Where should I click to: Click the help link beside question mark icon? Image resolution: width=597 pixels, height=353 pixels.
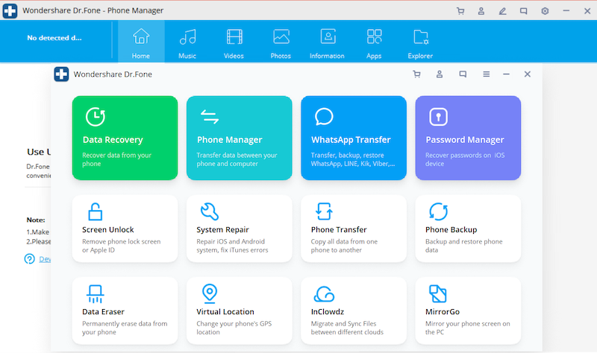coord(45,259)
